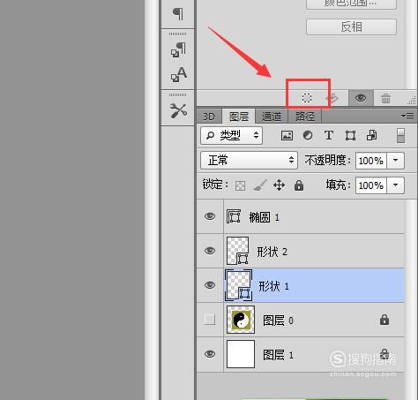Filter layers by type layers icon
The image size is (418, 400).
point(329,135)
